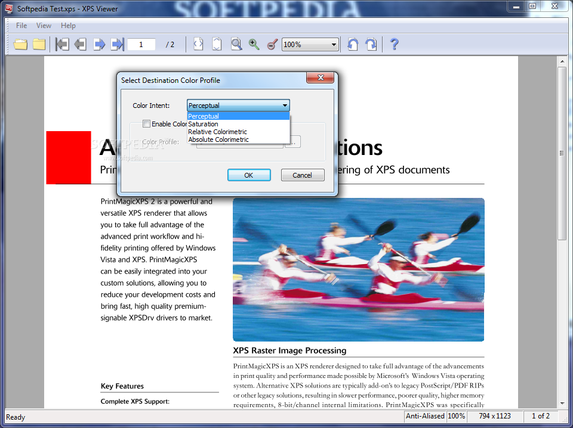Click the XPS Raster Image Processing heading
The image size is (573, 428).
(290, 351)
